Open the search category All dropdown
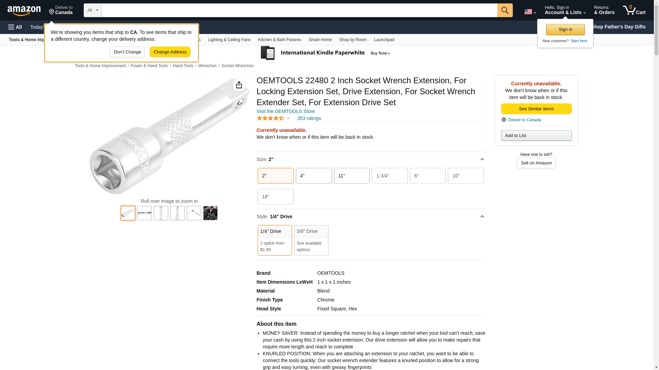 [92, 10]
